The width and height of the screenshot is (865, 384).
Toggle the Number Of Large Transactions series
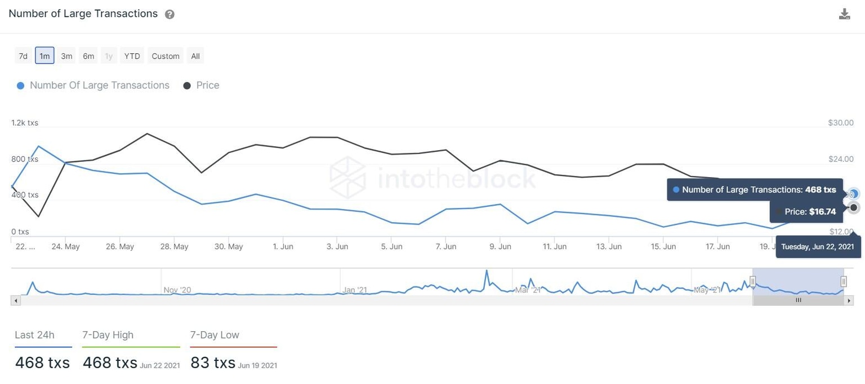[x=93, y=85]
